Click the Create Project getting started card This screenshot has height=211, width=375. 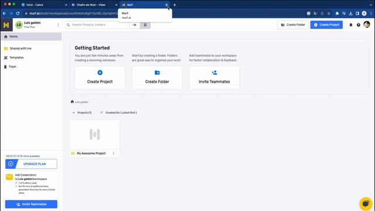(x=100, y=78)
